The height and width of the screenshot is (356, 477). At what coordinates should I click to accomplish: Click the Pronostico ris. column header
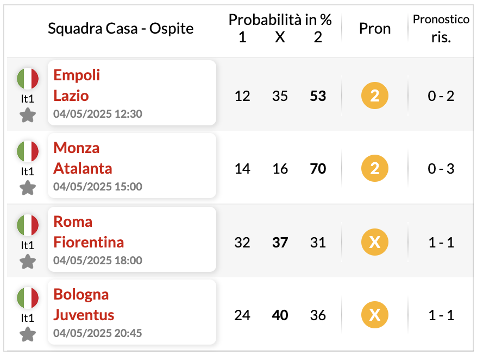[441, 29]
